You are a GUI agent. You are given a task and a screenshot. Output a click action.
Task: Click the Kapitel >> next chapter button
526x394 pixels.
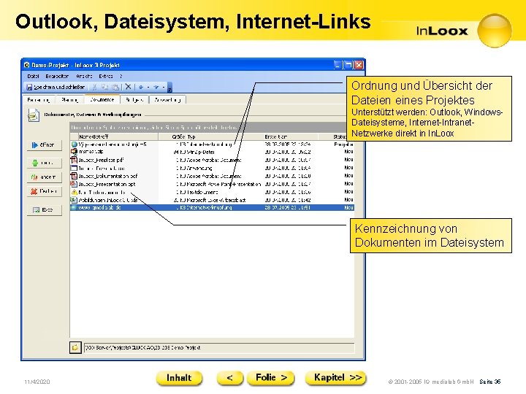pos(336,378)
